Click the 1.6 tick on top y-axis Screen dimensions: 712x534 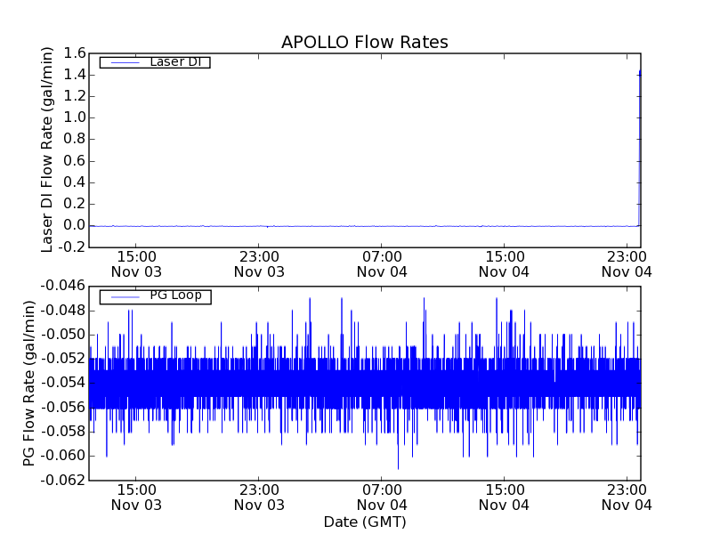(x=74, y=53)
